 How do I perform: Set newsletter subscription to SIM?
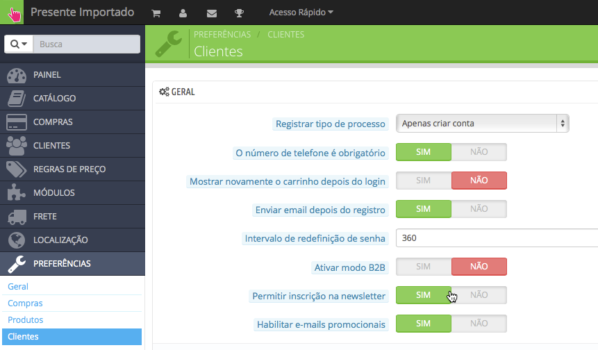[424, 295]
